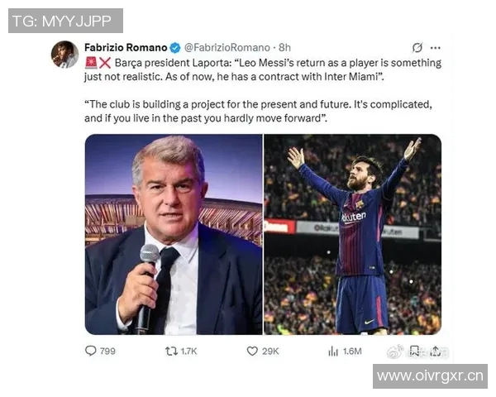Screen dimensions: 496x397
Task: Open the Fabrizio Romano display name link
Action: 126,48
